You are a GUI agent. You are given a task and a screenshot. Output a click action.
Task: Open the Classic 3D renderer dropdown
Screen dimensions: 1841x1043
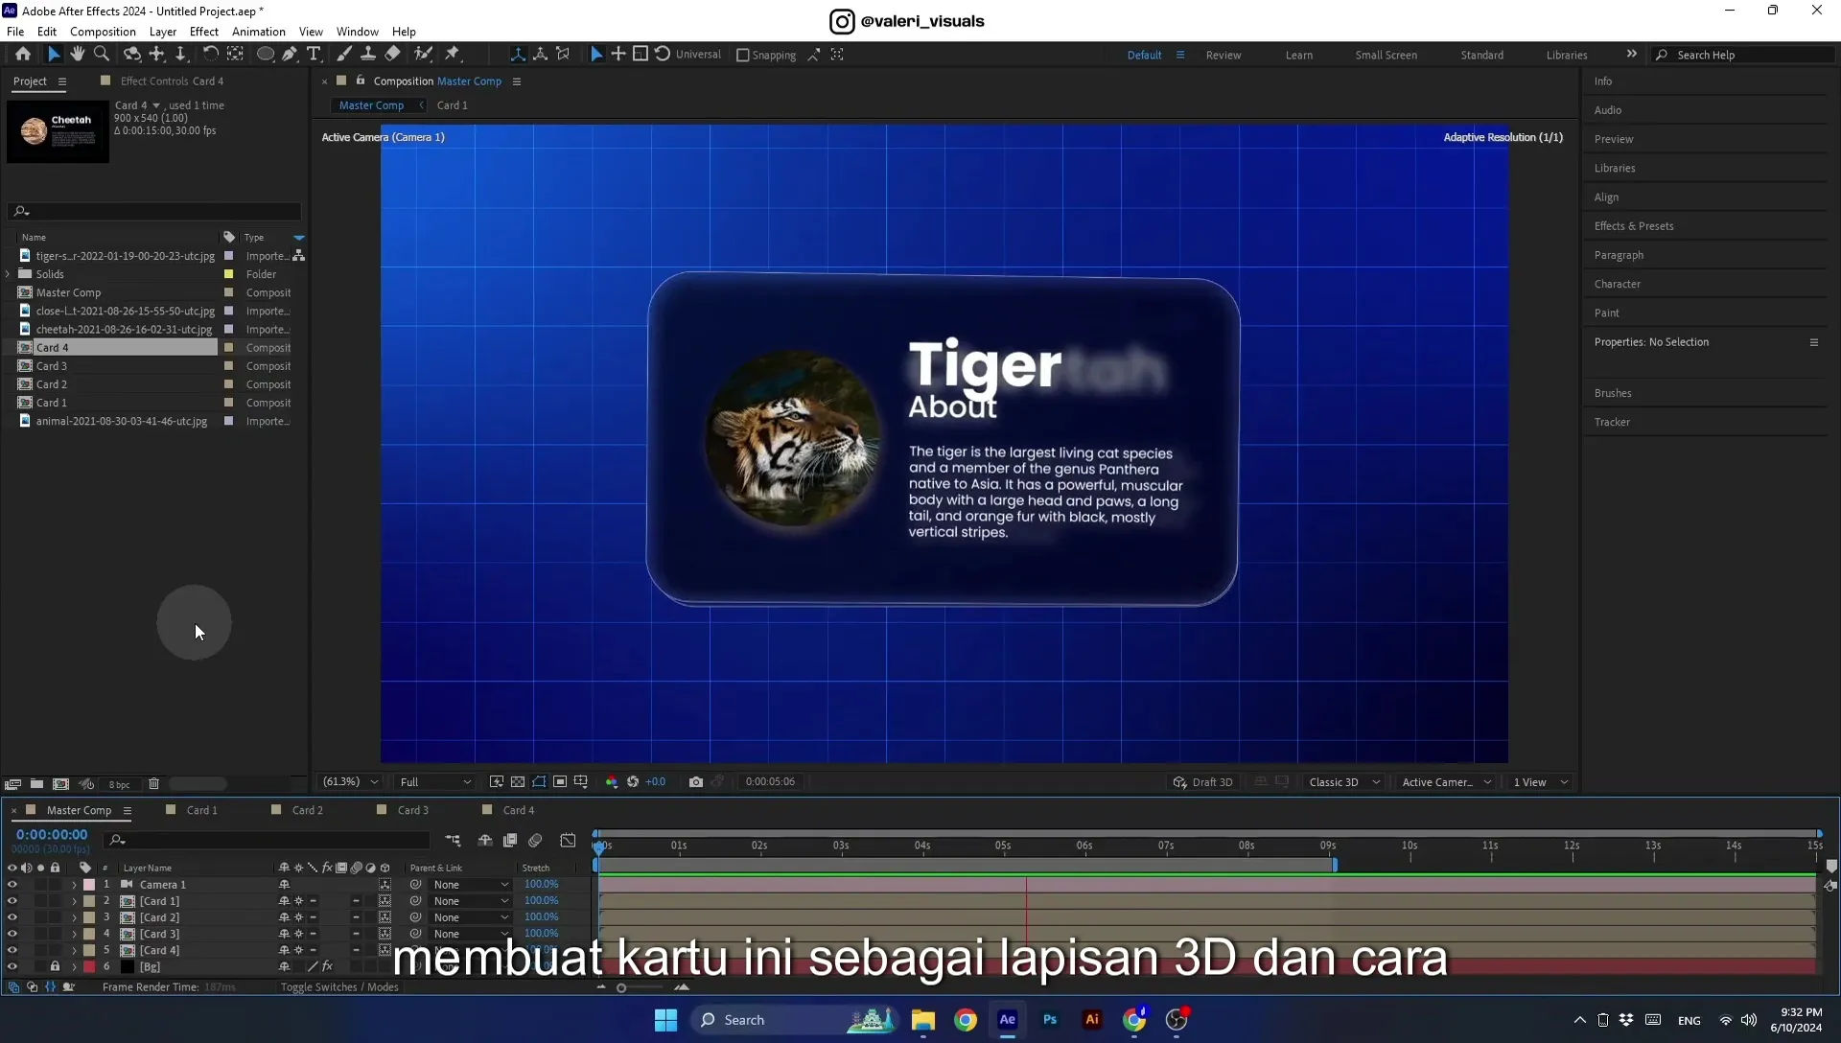(1344, 782)
